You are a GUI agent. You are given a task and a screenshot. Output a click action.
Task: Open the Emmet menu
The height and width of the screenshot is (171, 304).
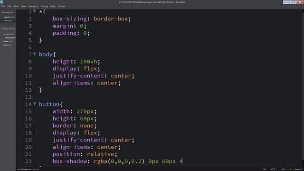click(62, 6)
